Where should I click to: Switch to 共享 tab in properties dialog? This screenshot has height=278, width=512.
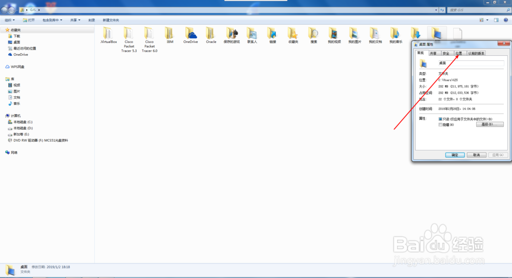click(x=433, y=53)
